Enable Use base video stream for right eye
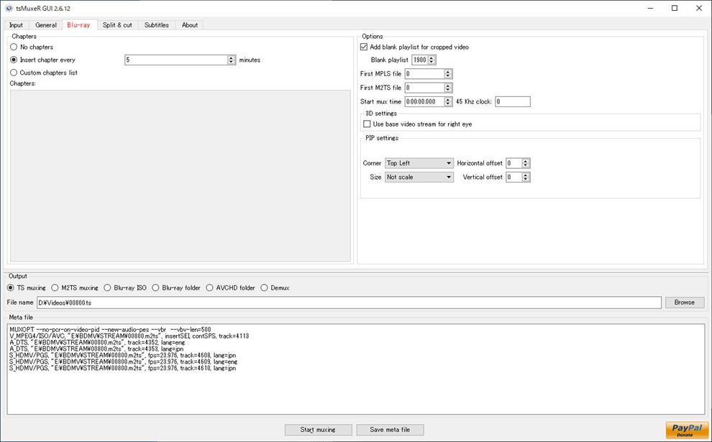The width and height of the screenshot is (712, 442). pyautogui.click(x=367, y=124)
